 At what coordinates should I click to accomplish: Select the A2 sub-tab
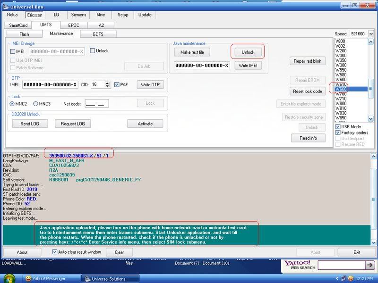coord(101,25)
